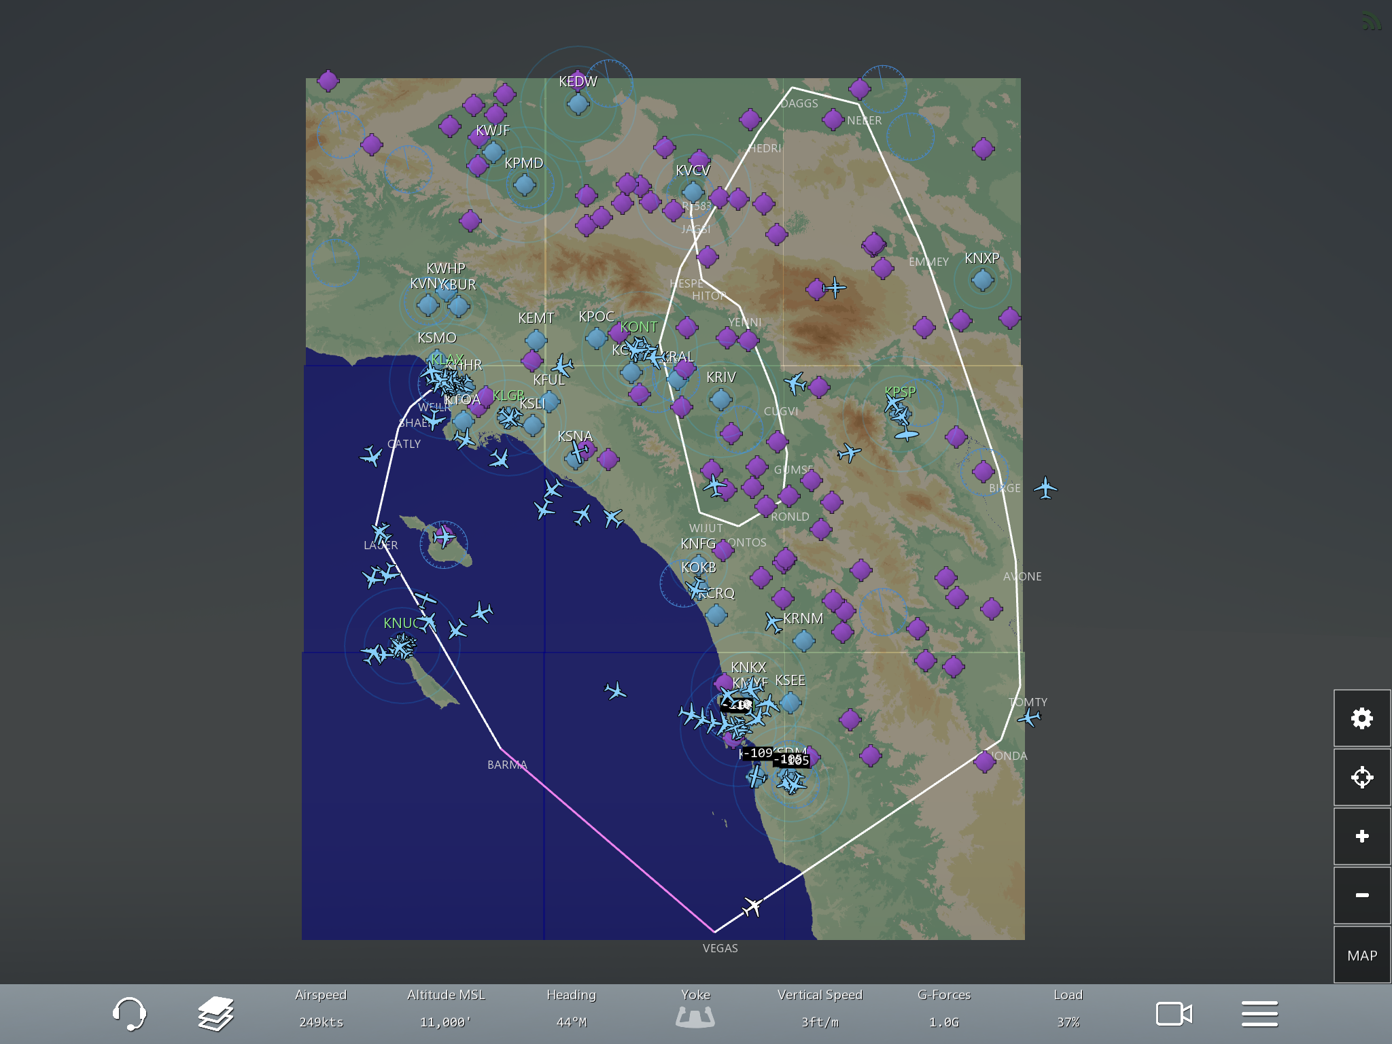Center map on aircraft crosshair button
This screenshot has height=1044, width=1392.
(x=1361, y=777)
